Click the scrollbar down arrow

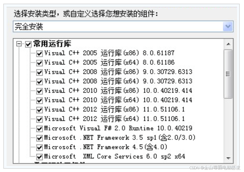coord(228,158)
